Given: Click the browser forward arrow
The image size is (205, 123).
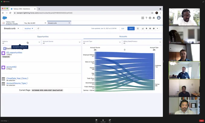Looking at the screenshot, I should pos(7,13).
